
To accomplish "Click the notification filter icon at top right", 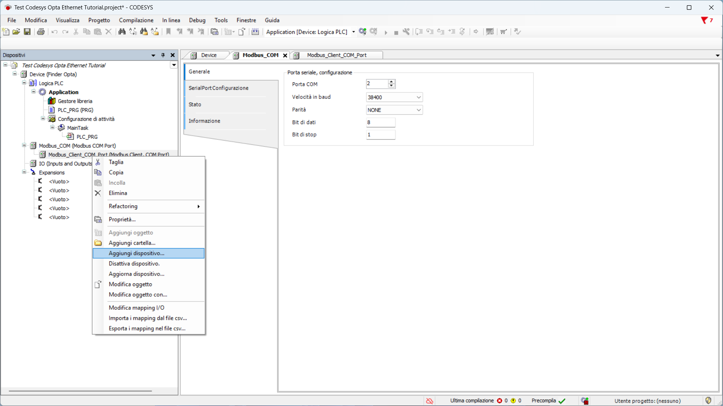I will point(704,20).
